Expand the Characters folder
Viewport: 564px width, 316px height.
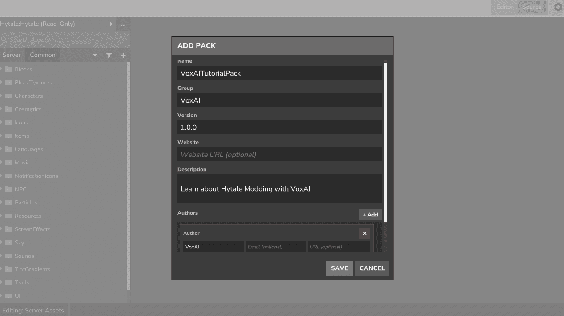[x=2, y=96]
